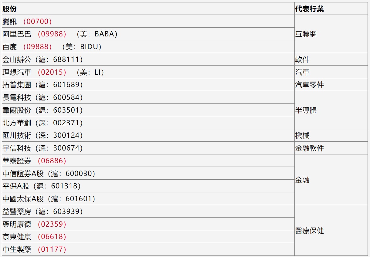Open JD Health stock code (06618)
This screenshot has width=370, height=257.
(x=52, y=237)
